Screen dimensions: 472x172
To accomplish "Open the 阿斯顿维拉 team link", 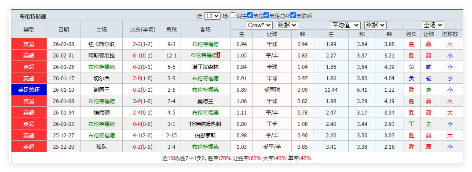I will [x=102, y=56].
